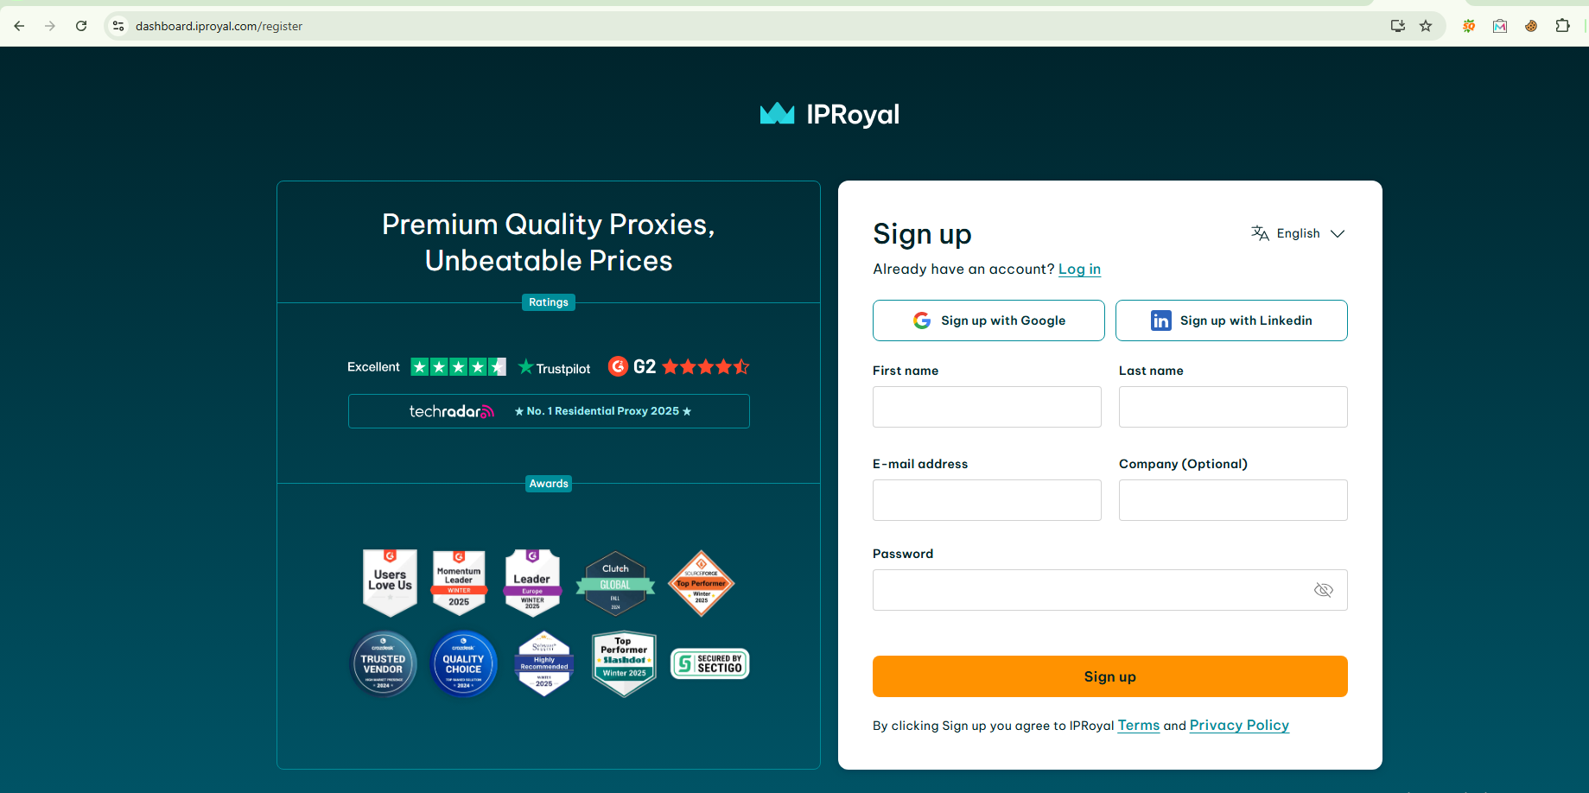Screen dimensions: 1589x793
Task: Click the browser back arrow
Action: pos(19,26)
